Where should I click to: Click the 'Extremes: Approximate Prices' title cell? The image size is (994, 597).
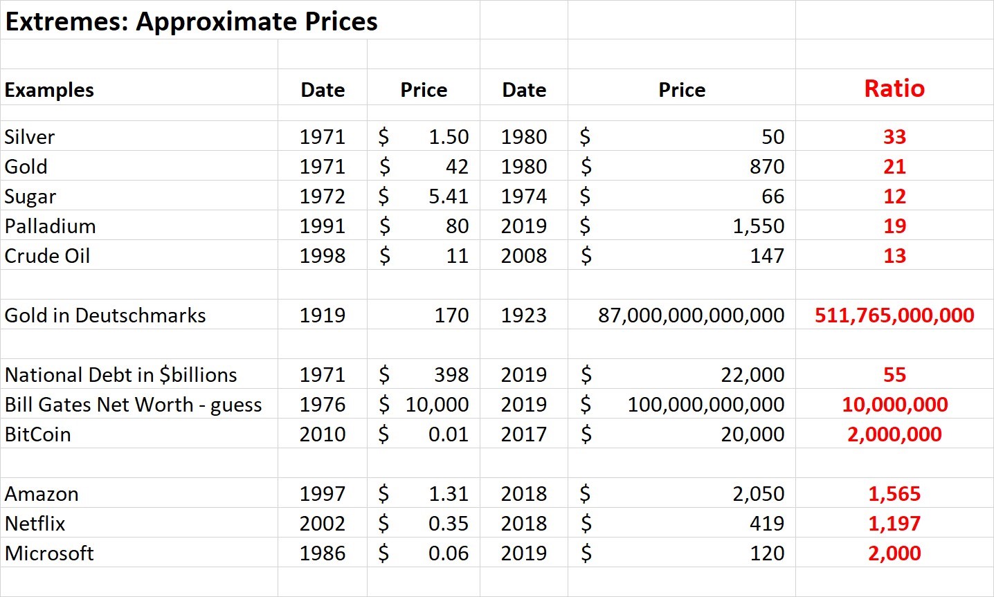point(191,21)
